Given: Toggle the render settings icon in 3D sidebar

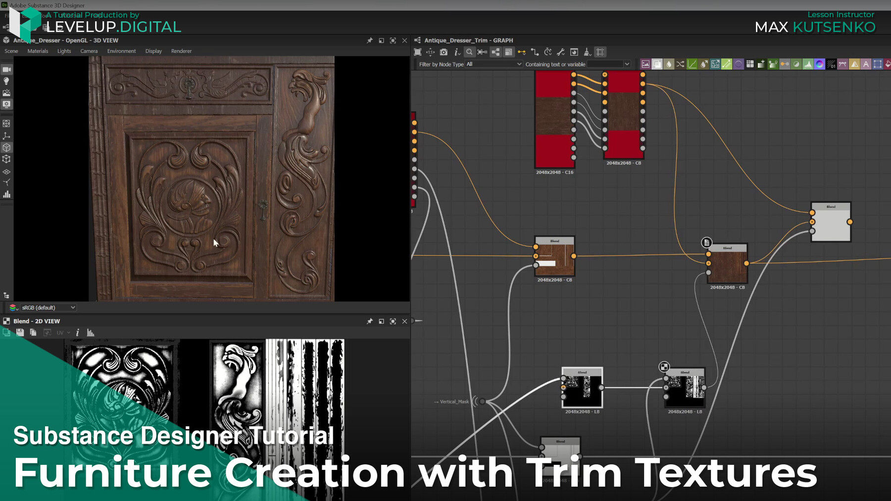Looking at the screenshot, I should point(6,104).
